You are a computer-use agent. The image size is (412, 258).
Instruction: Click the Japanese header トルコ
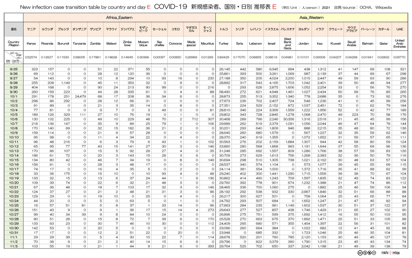pyautogui.click(x=224, y=30)
